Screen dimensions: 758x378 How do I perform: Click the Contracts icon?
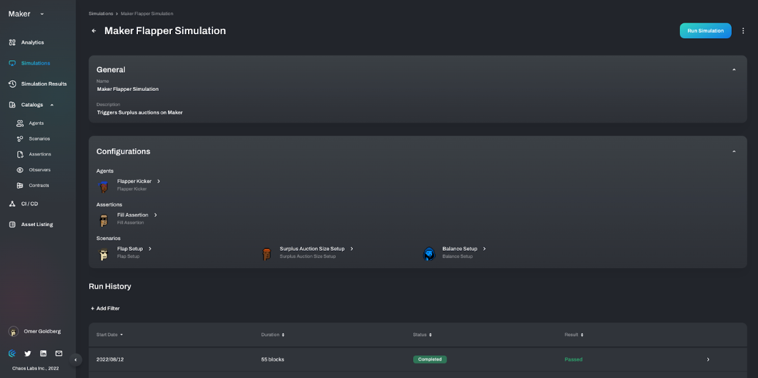pos(20,185)
